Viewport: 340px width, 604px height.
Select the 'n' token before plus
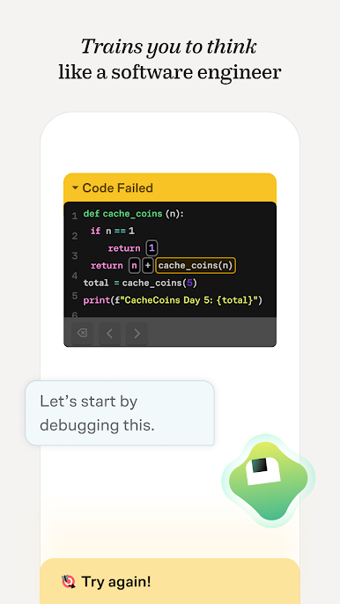pyautogui.click(x=134, y=265)
